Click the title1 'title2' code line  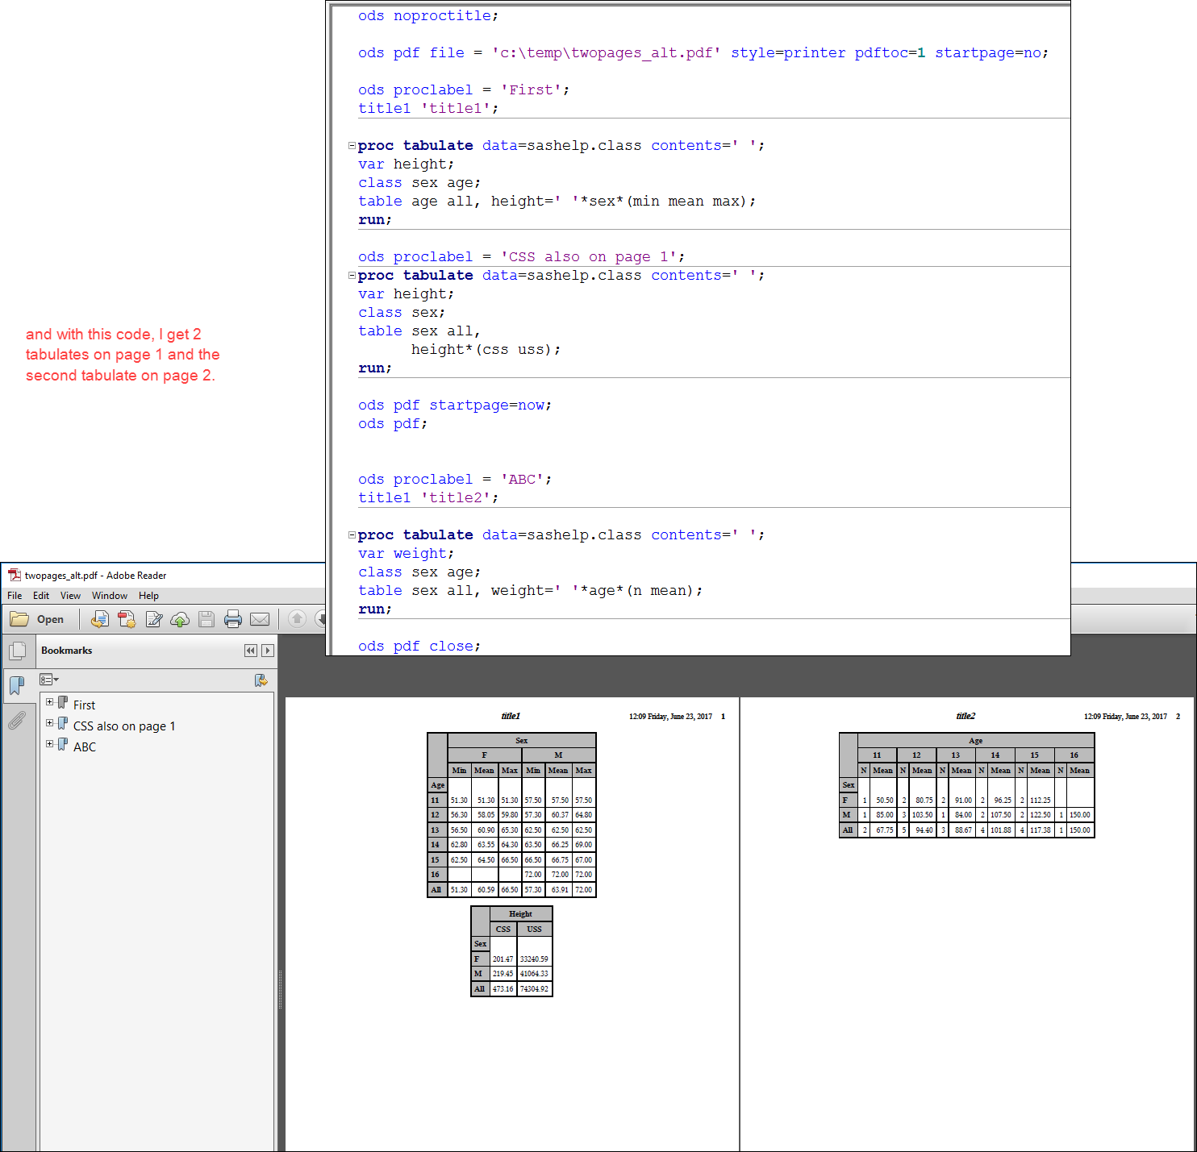pos(428,498)
